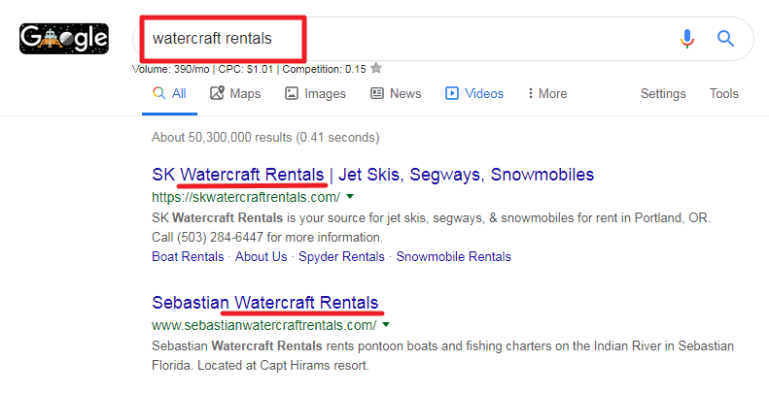The height and width of the screenshot is (393, 769).
Task: Click the News newspaper icon
Action: coord(376,93)
